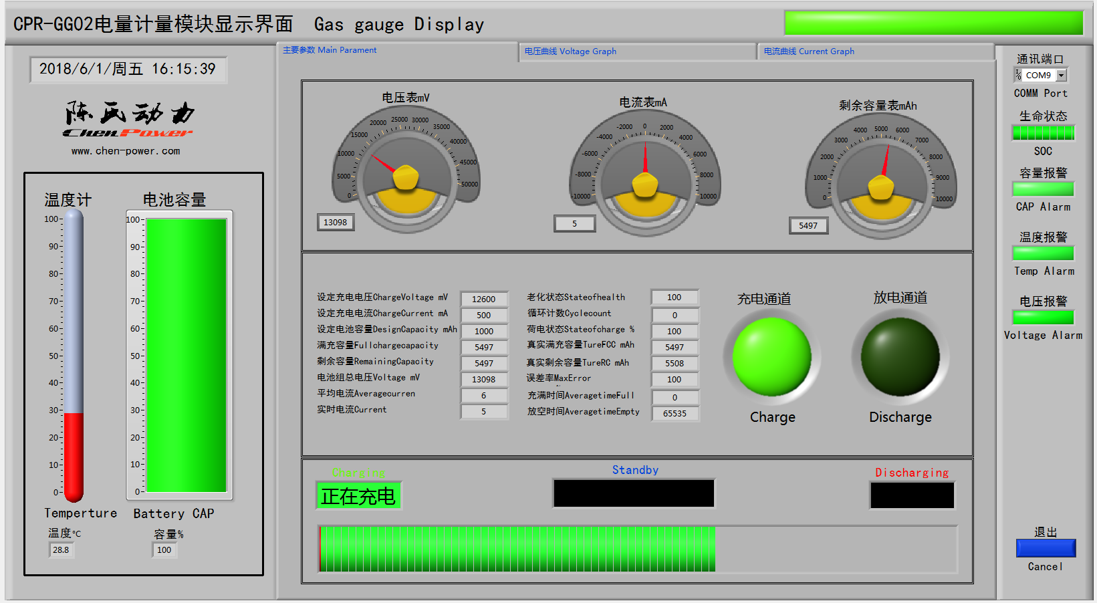Click the Temp Alarm green indicator
Screen dimensions: 1097x603
(1043, 253)
